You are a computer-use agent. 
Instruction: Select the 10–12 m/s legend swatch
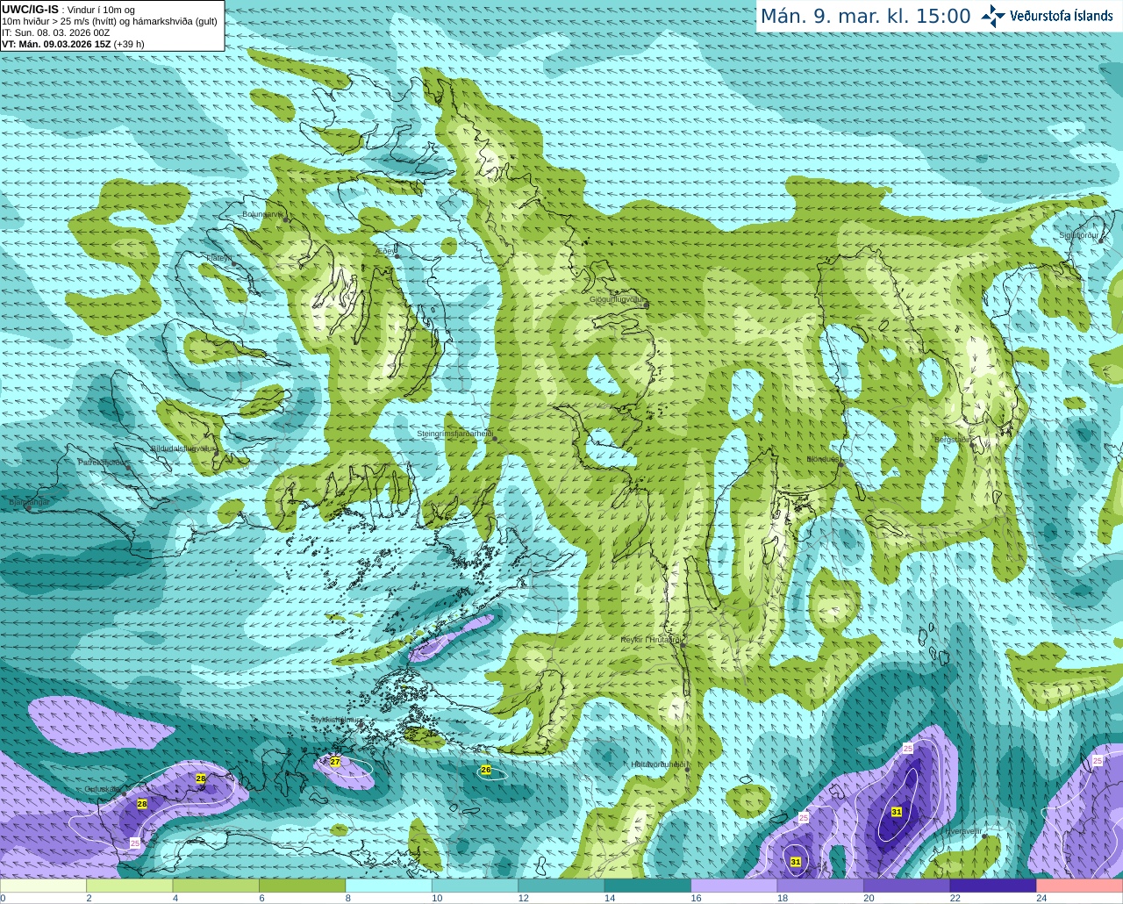pos(476,886)
